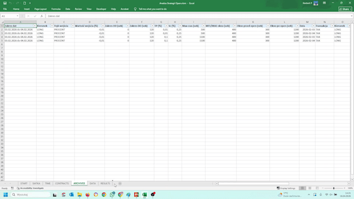Image resolution: width=354 pixels, height=199 pixels.
Task: Switch to Normal view icon
Action: 302,188
